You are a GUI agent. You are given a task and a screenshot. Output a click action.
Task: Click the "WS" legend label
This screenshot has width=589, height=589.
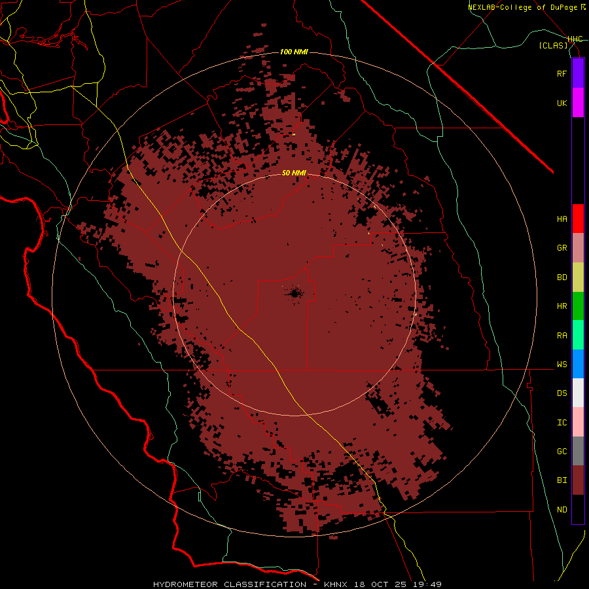pyautogui.click(x=562, y=365)
